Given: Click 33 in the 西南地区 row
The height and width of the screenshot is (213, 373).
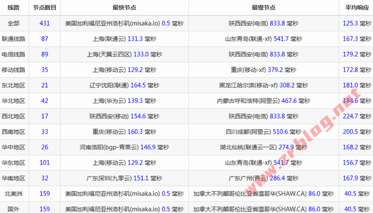Looking at the screenshot, I should pos(44,131).
